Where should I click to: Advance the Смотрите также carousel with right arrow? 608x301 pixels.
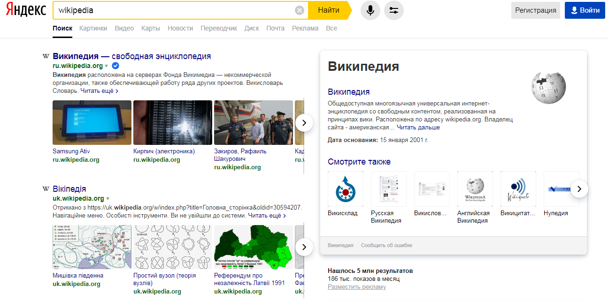coord(579,189)
